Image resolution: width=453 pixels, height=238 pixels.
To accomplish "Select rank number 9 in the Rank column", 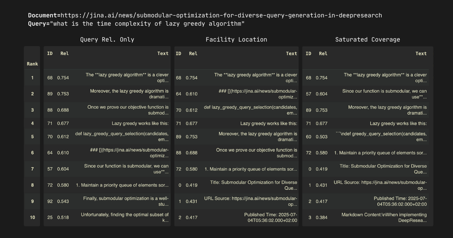I will tap(32, 201).
